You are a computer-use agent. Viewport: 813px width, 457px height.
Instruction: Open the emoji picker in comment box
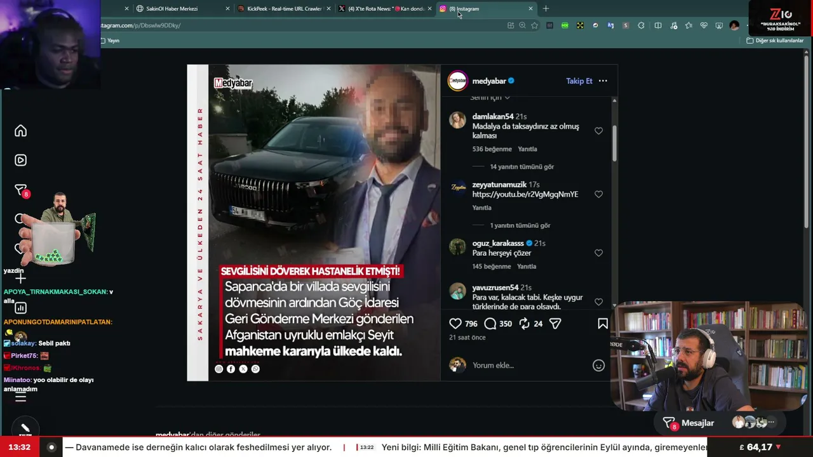tap(598, 366)
